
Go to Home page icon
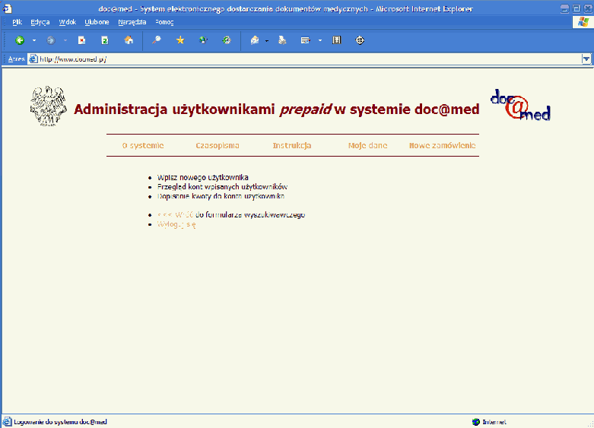129,40
